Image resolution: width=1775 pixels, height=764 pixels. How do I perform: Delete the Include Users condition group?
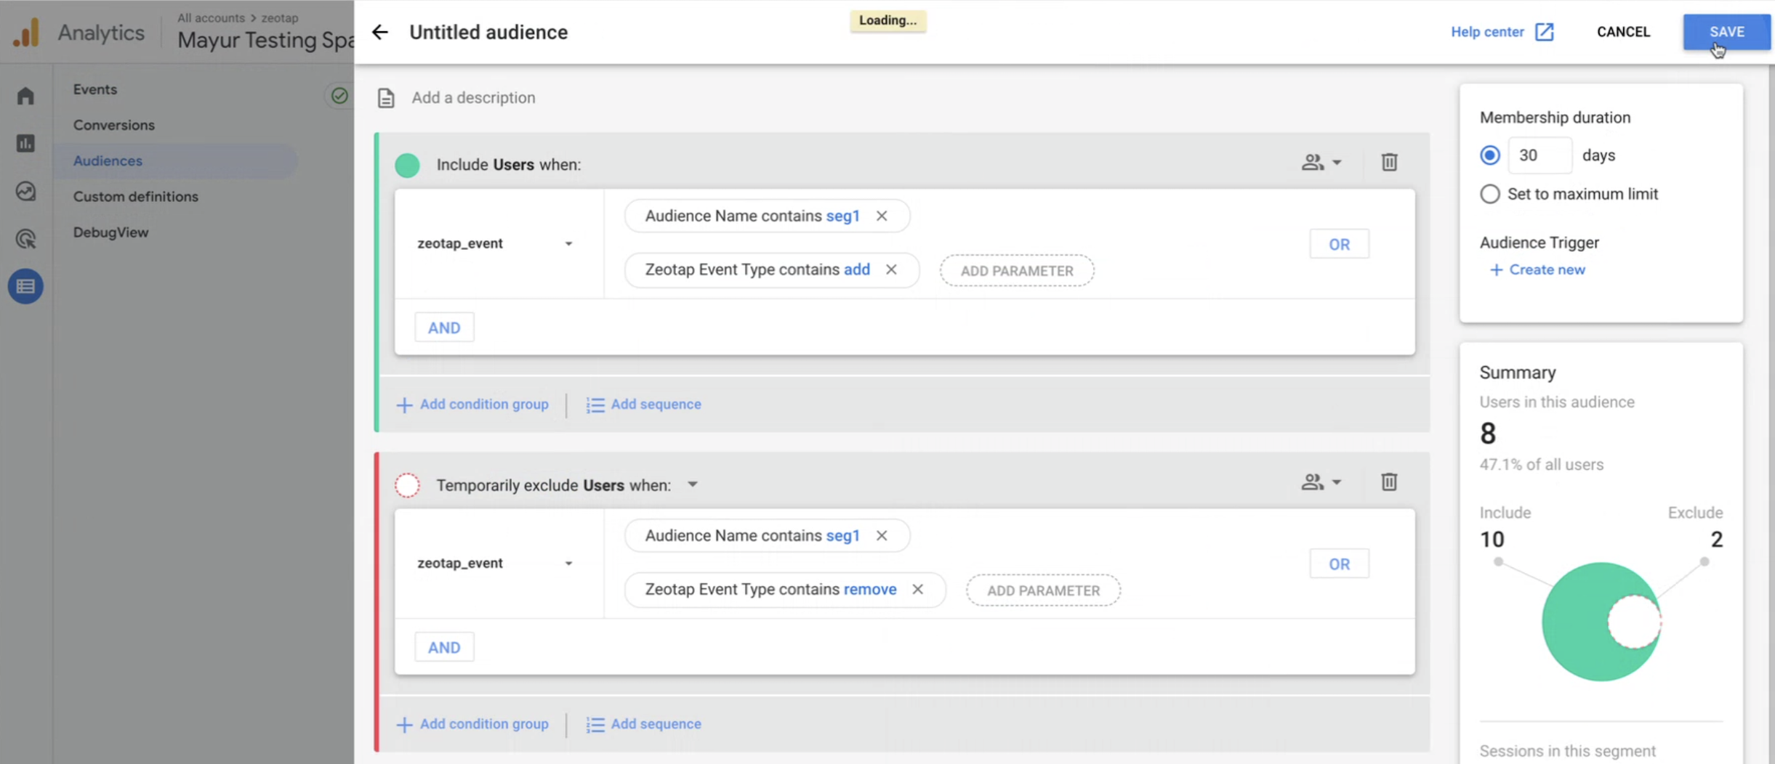click(x=1389, y=162)
